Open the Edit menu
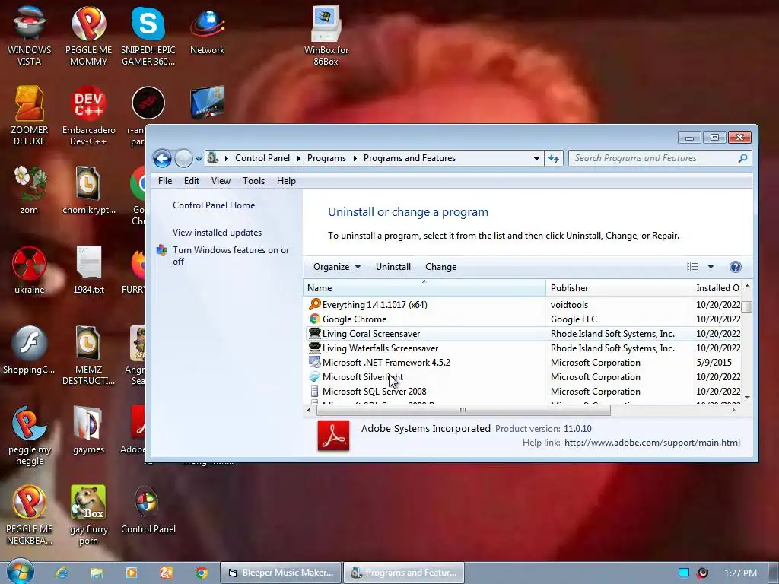The width and height of the screenshot is (779, 584). click(x=191, y=181)
